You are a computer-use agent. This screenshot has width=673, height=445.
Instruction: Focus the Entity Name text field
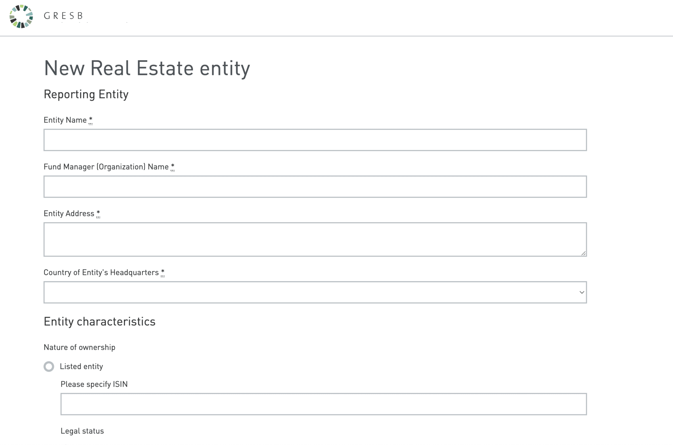(315, 140)
